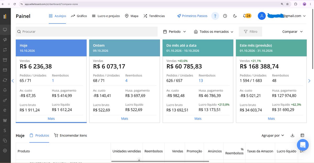314x163 pixels.
Task: Open the copy pages sidebar icon
Action: pos(5,141)
